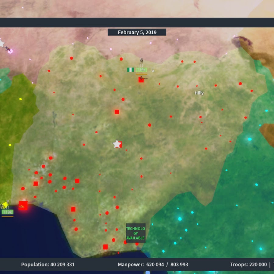The height and width of the screenshot is (274, 274).
Task: Select the red city square nearest the southern coast
Action: point(105,247)
